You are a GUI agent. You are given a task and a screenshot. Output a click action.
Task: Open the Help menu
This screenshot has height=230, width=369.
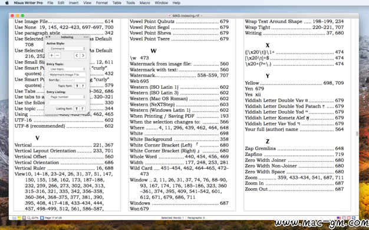tap(176, 3)
